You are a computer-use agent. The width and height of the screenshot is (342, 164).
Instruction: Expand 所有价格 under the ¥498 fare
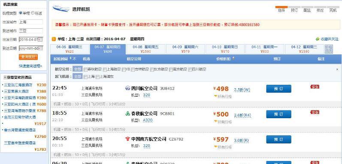(x=223, y=97)
